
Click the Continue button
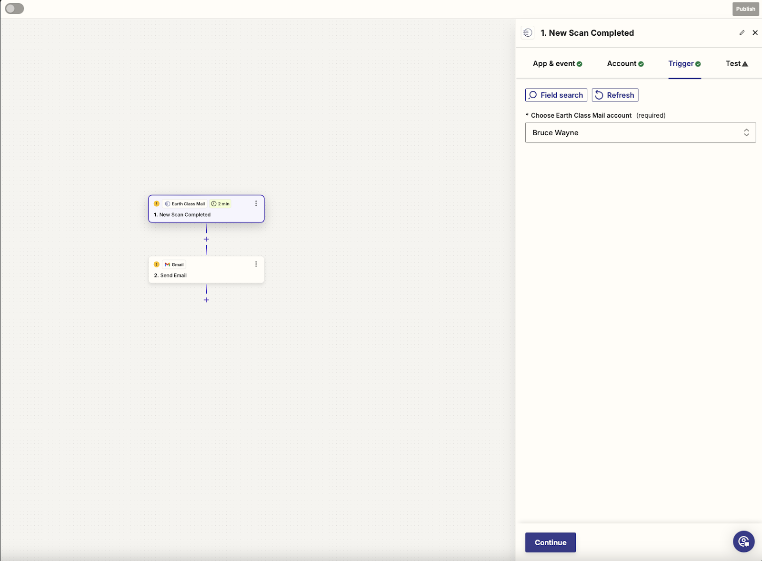551,542
